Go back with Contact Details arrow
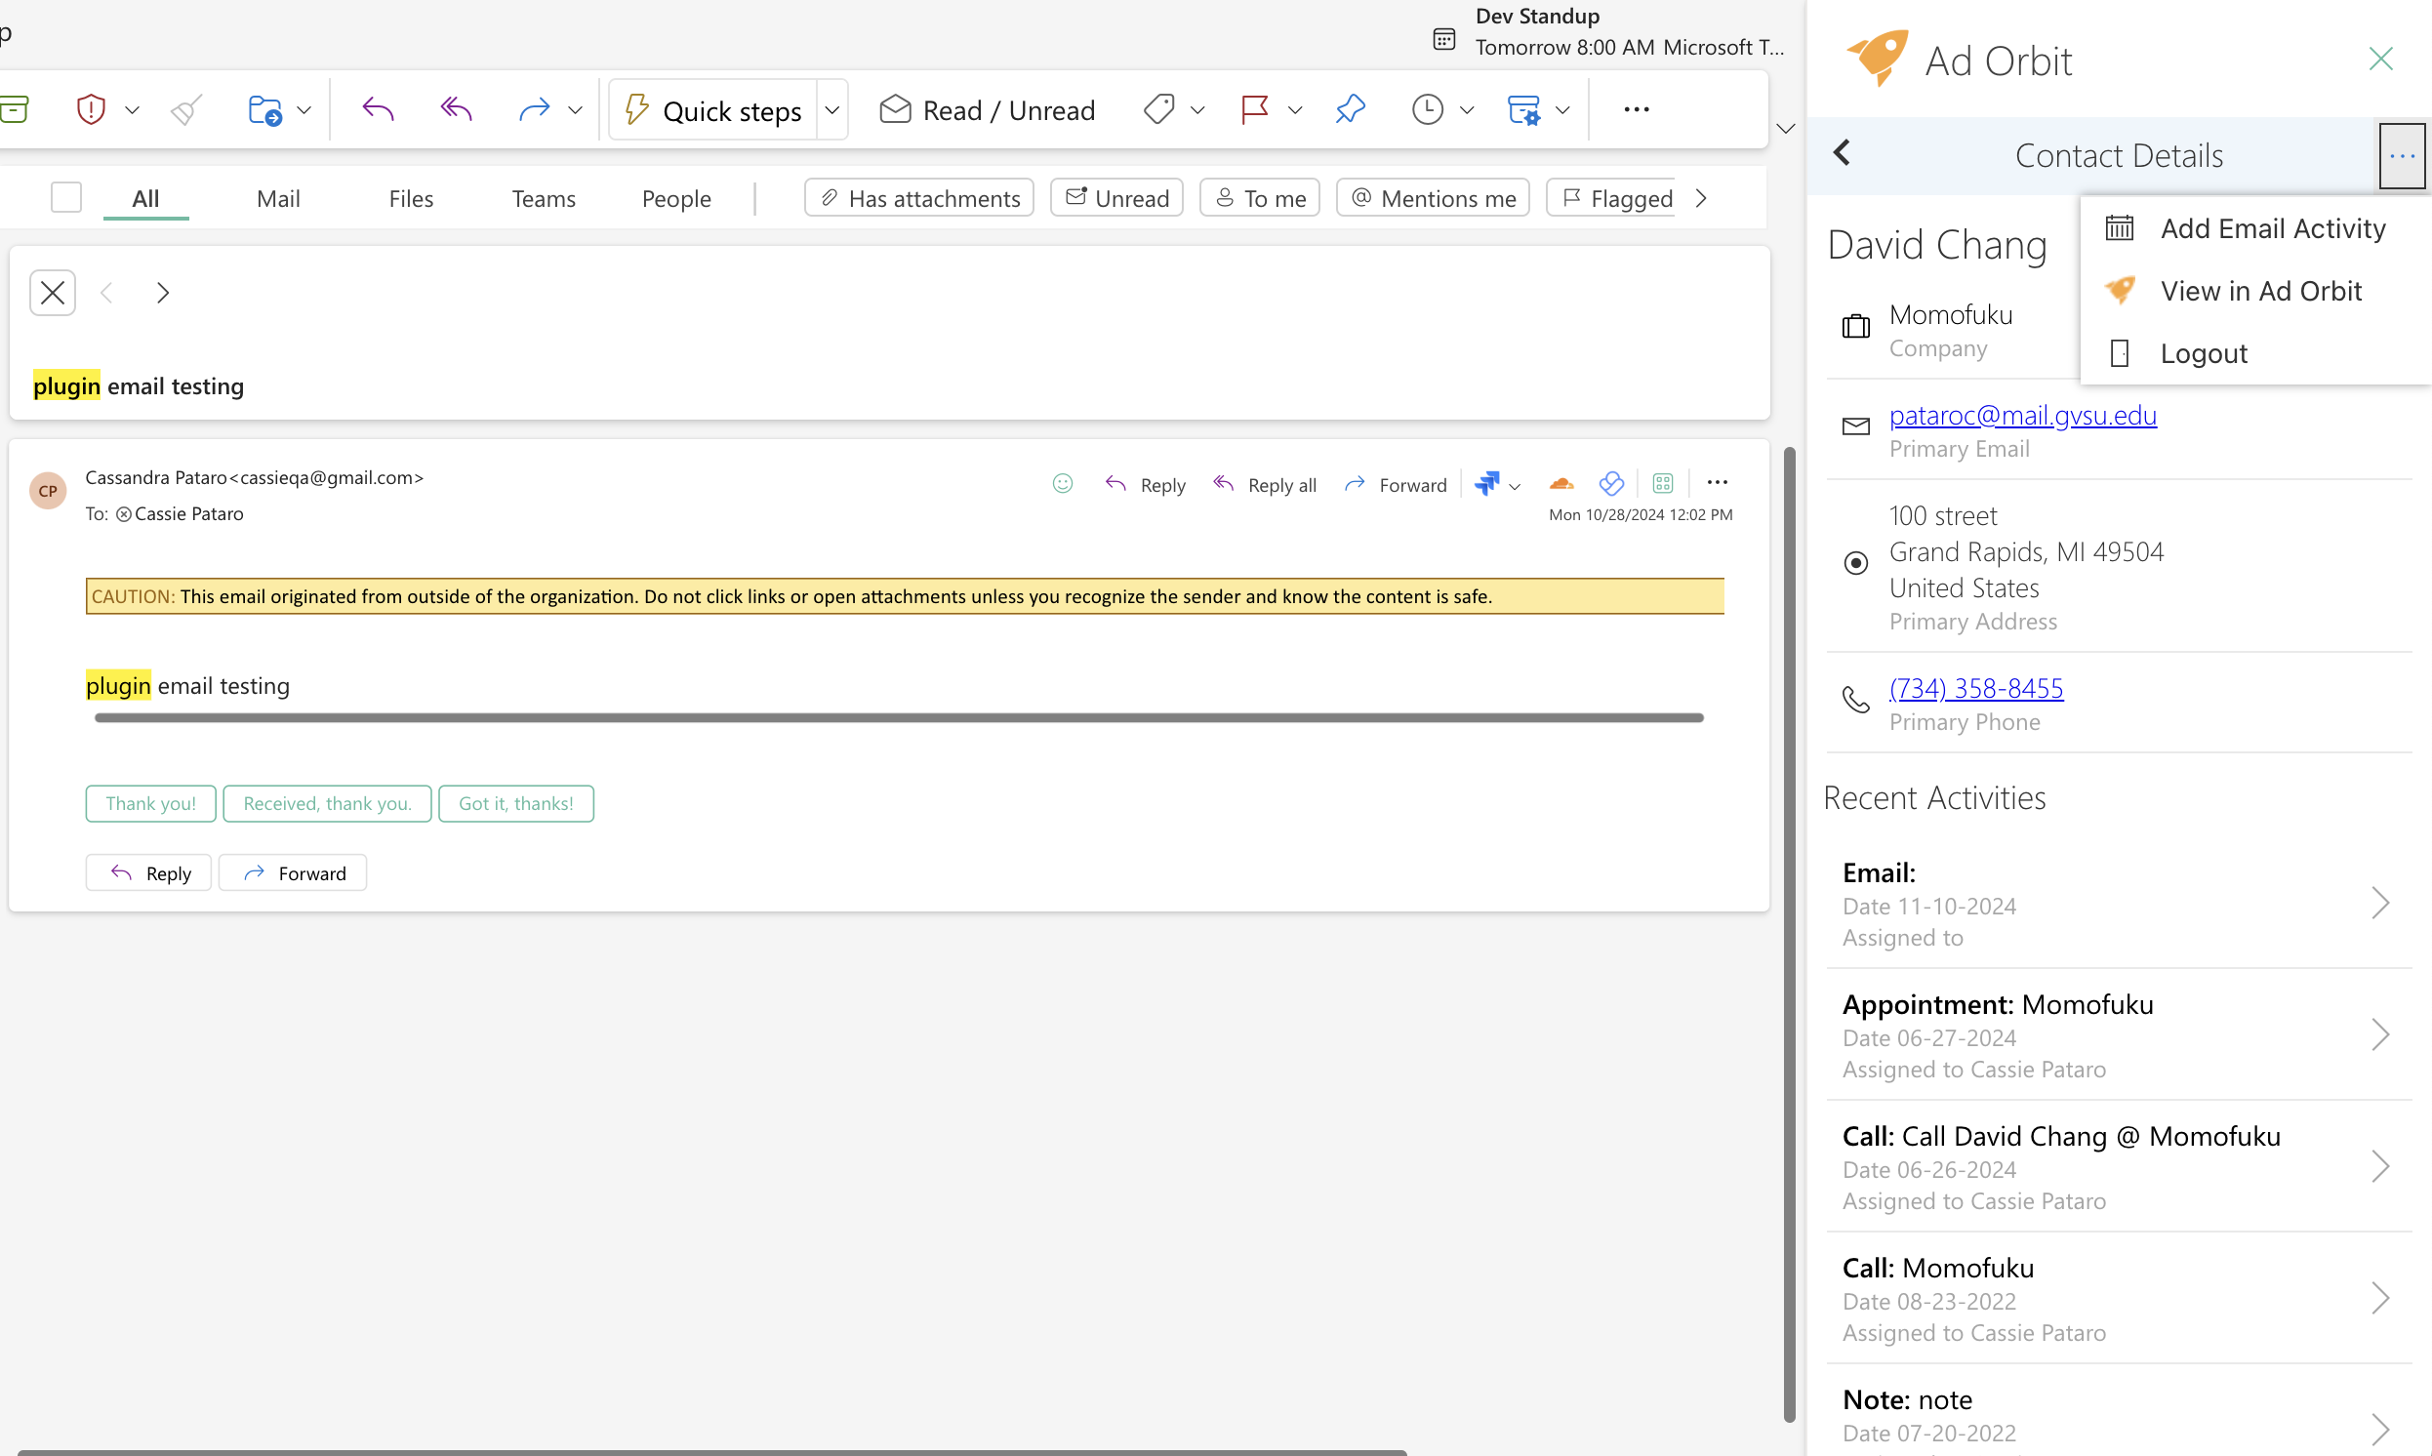The width and height of the screenshot is (2432, 1456). pyautogui.click(x=1842, y=153)
